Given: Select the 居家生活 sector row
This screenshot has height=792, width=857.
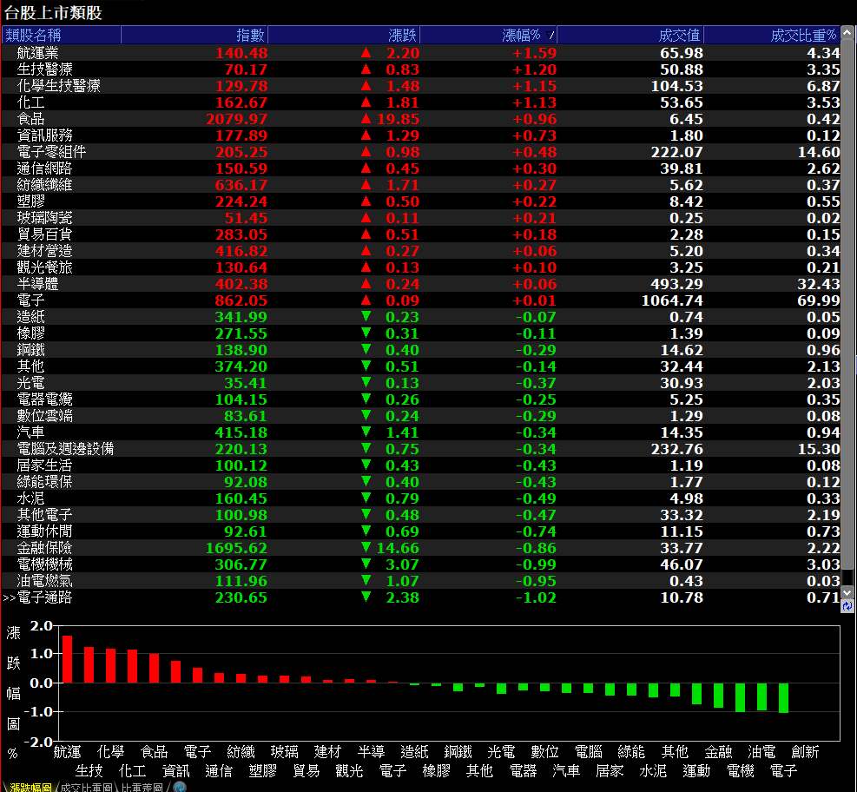Looking at the screenshot, I should (421, 465).
